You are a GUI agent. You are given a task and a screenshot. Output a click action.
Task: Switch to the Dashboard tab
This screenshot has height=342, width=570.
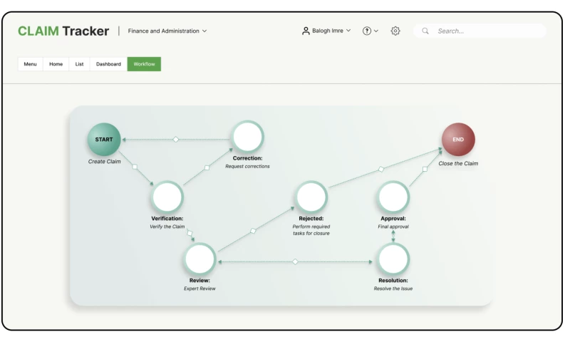[x=108, y=64]
